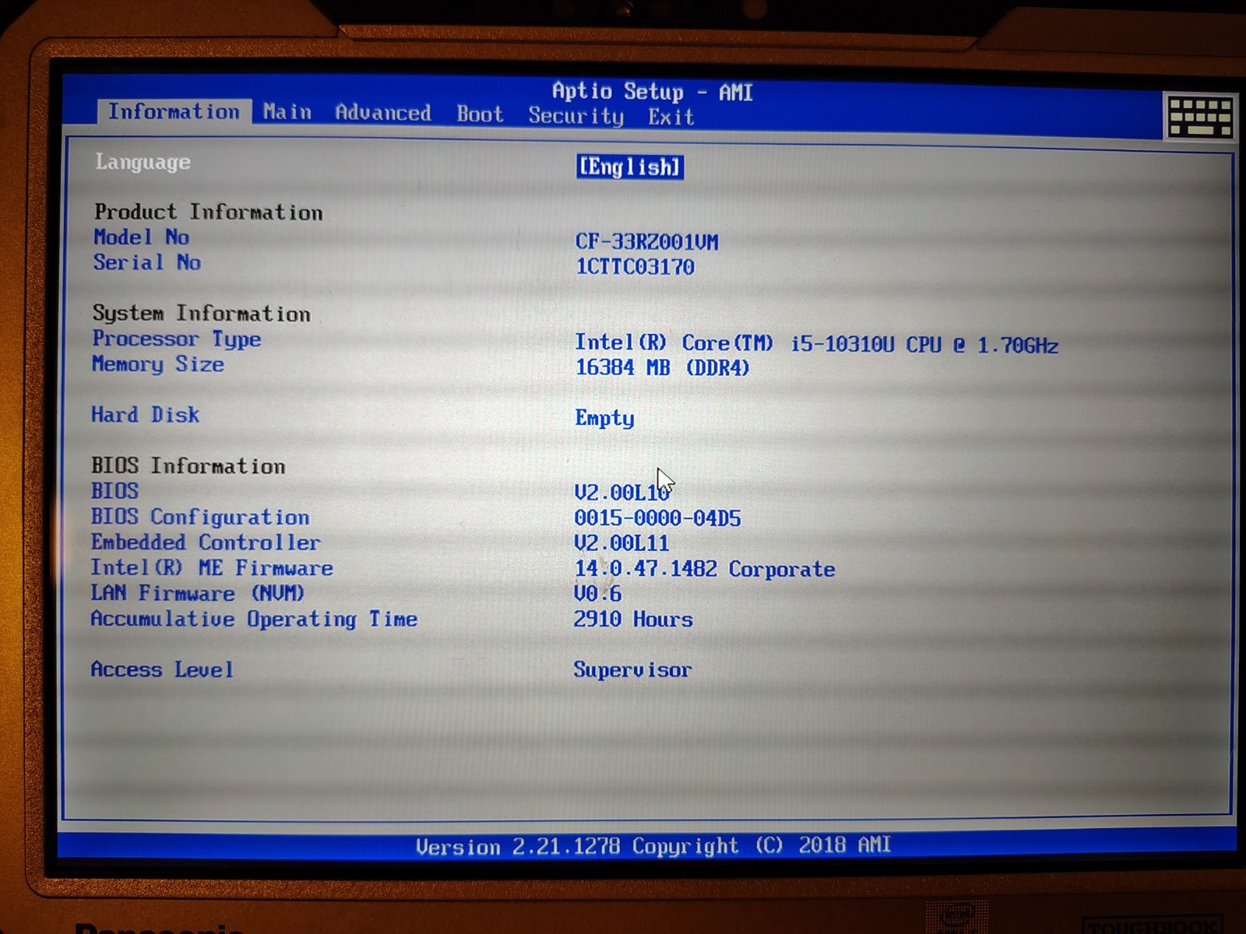This screenshot has height=934, width=1246.
Task: Click the 14.0.47.1482 Corporate value
Action: click(x=704, y=569)
